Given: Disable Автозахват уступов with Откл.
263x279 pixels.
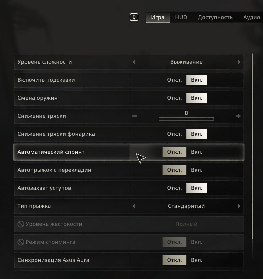Looking at the screenshot, I should coord(174,188).
